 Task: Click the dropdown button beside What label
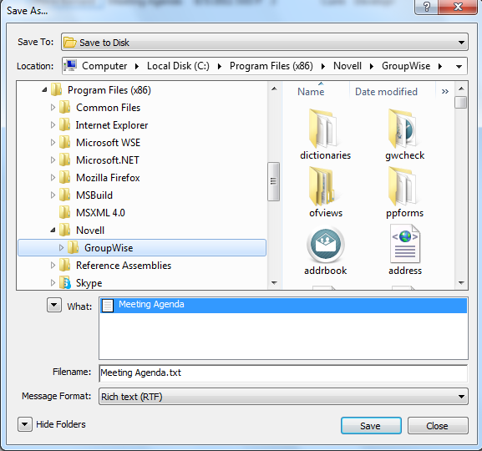(54, 305)
